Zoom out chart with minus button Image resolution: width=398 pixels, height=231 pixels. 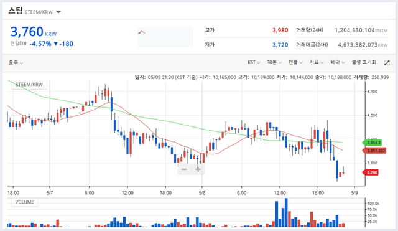pos(184,169)
